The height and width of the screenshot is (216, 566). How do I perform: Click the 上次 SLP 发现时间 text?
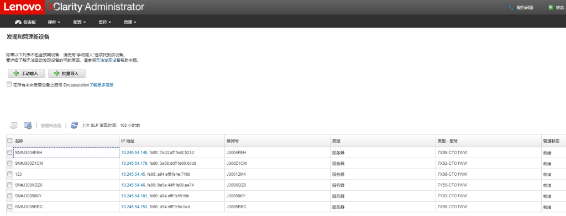pos(111,126)
